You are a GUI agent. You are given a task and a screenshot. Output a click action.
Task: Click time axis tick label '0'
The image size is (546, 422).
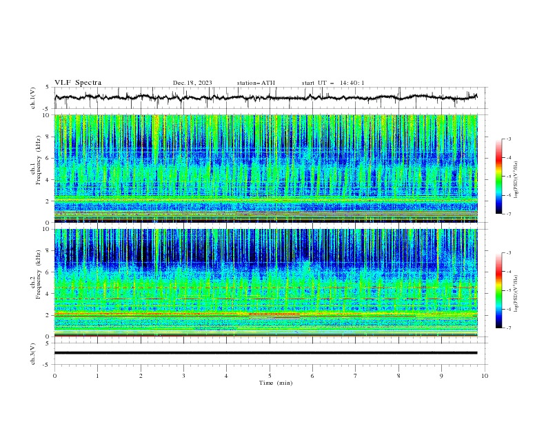pyautogui.click(x=54, y=376)
